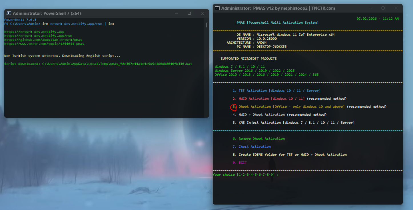Click the 'Non-Turkish system detected' message line
The height and width of the screenshot is (210, 413).
point(62,56)
